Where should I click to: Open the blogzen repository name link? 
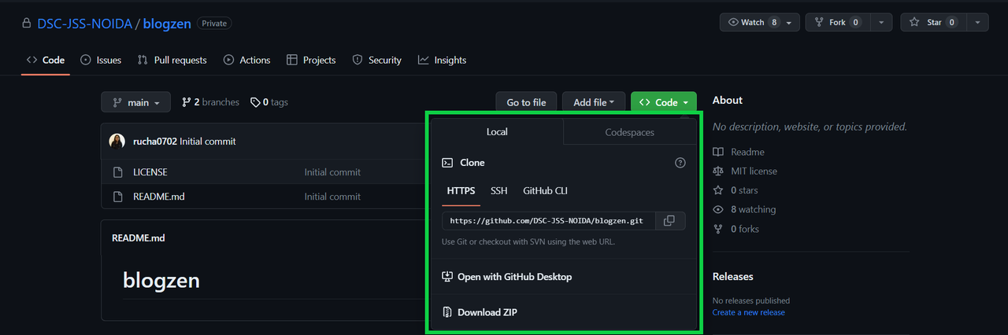coord(167,24)
